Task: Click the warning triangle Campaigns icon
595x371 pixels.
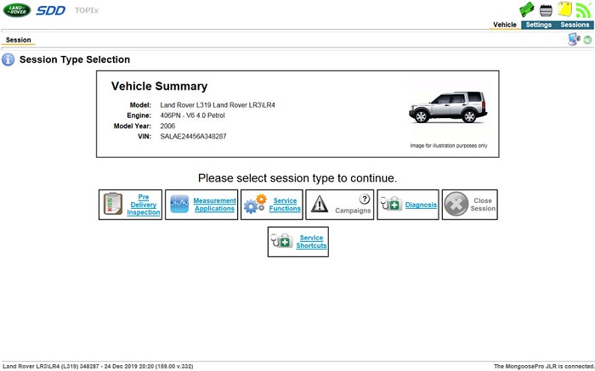Action: (x=320, y=205)
